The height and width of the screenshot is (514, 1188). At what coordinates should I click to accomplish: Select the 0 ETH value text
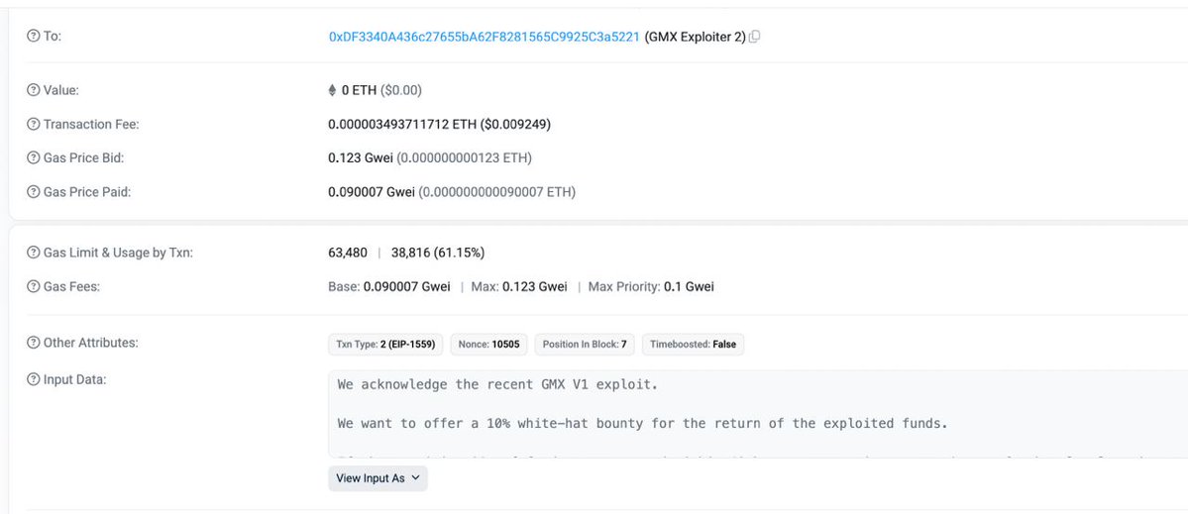360,90
